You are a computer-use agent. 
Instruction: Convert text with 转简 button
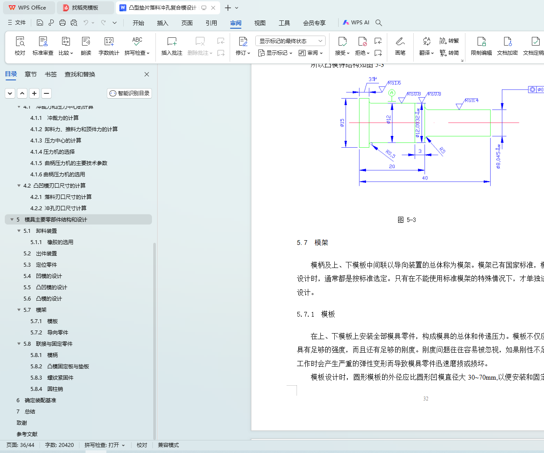click(449, 53)
